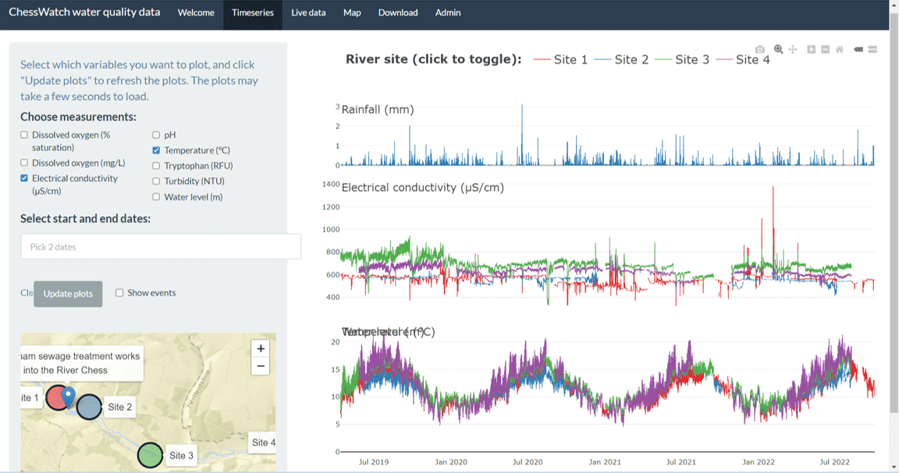Open the Download section
This screenshot has height=473, width=899.
[x=398, y=13]
